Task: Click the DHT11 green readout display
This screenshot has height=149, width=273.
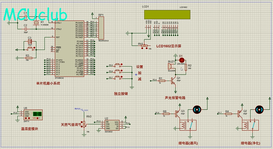Action: pos(37,114)
